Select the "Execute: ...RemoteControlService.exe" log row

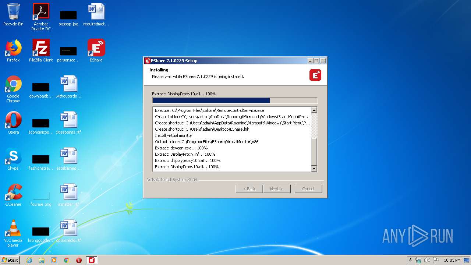pyautogui.click(x=232, y=110)
